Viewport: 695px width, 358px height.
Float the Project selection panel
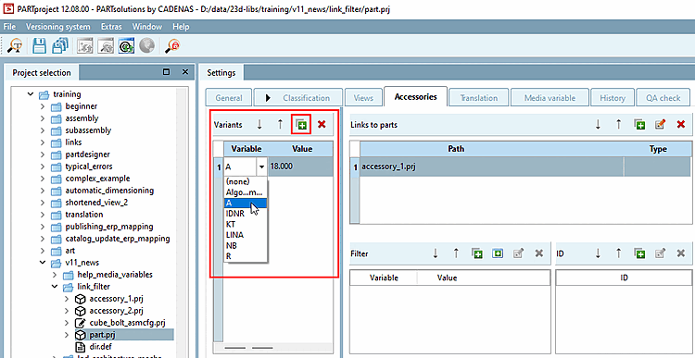166,71
